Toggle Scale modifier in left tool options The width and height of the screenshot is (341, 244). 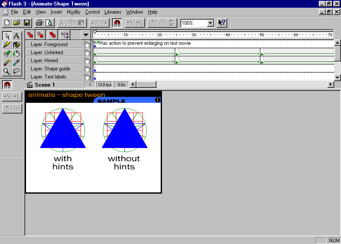tap(17, 108)
